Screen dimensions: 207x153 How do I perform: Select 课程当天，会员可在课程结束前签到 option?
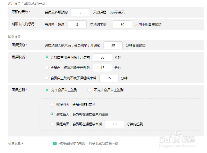[x=52, y=114]
